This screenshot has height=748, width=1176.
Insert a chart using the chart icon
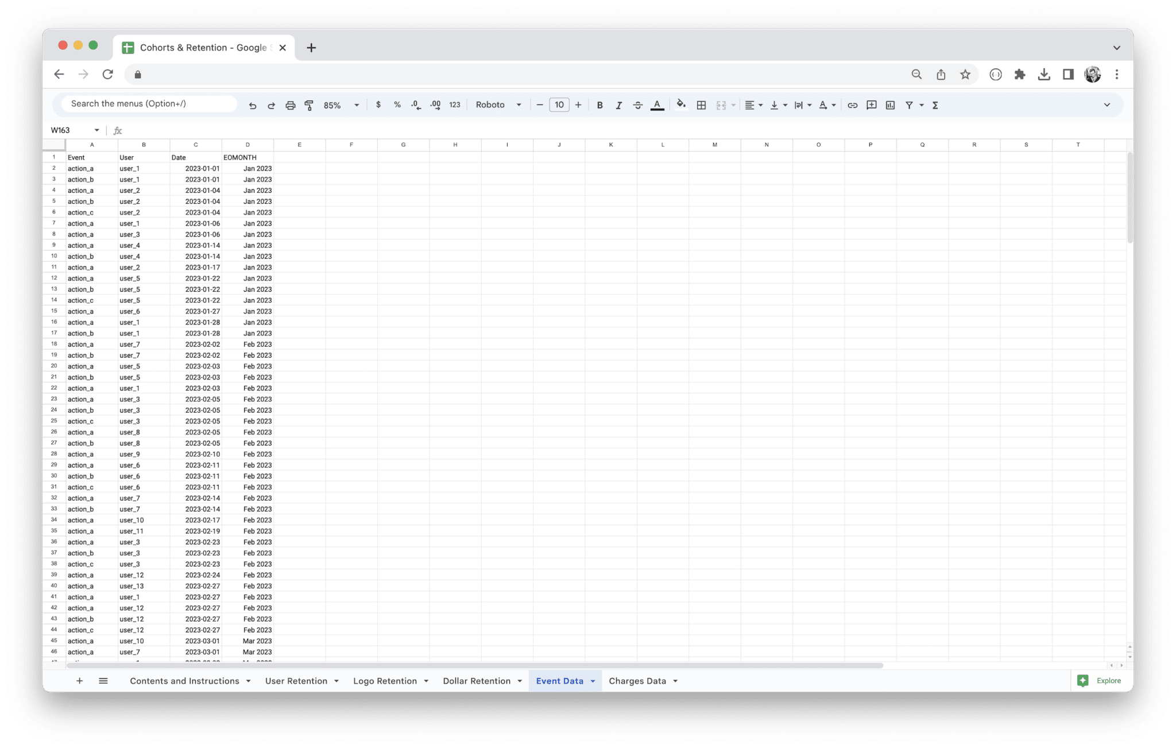click(890, 105)
